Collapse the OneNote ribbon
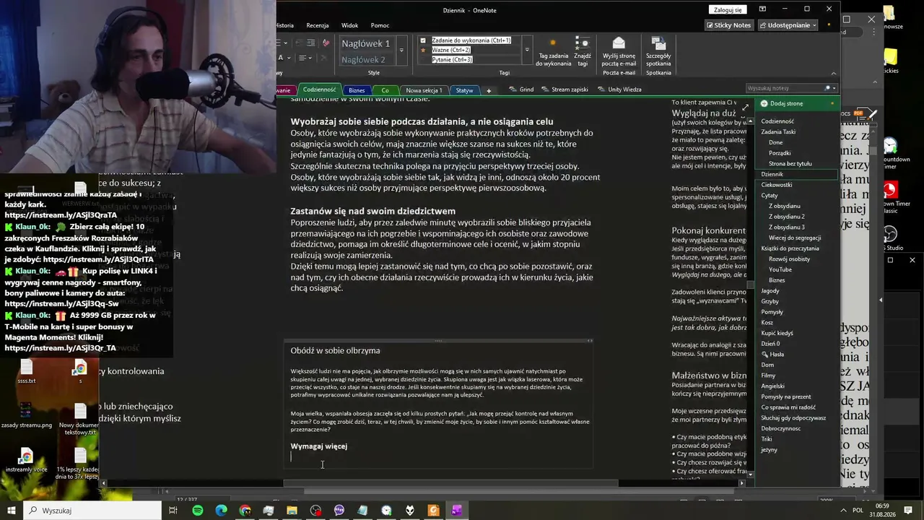The width and height of the screenshot is (924, 520). [833, 73]
